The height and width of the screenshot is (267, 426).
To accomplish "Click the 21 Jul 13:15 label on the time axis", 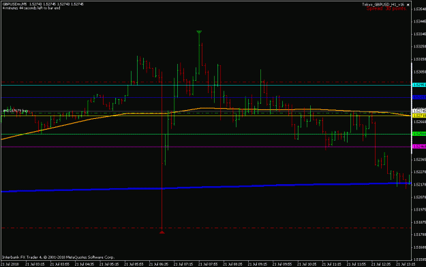I will pos(406,264).
